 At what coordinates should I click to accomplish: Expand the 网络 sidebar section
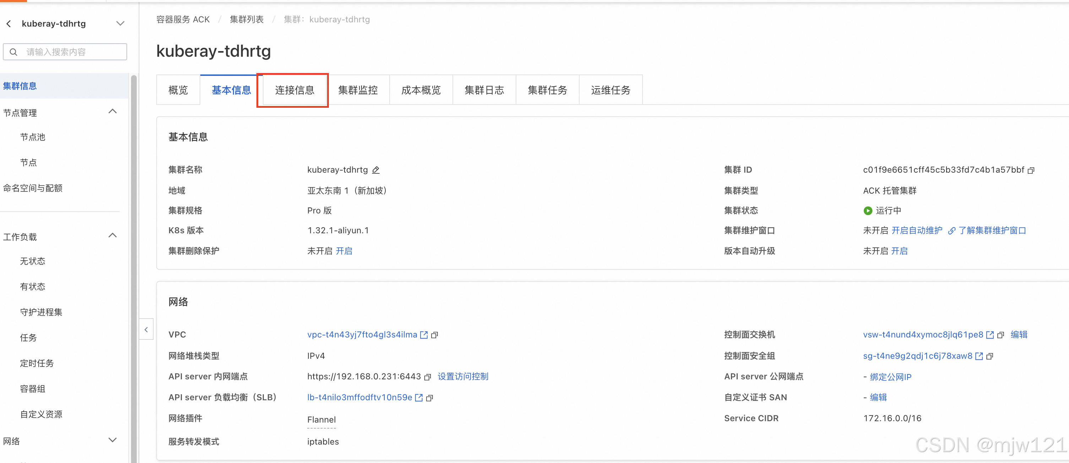coord(113,440)
